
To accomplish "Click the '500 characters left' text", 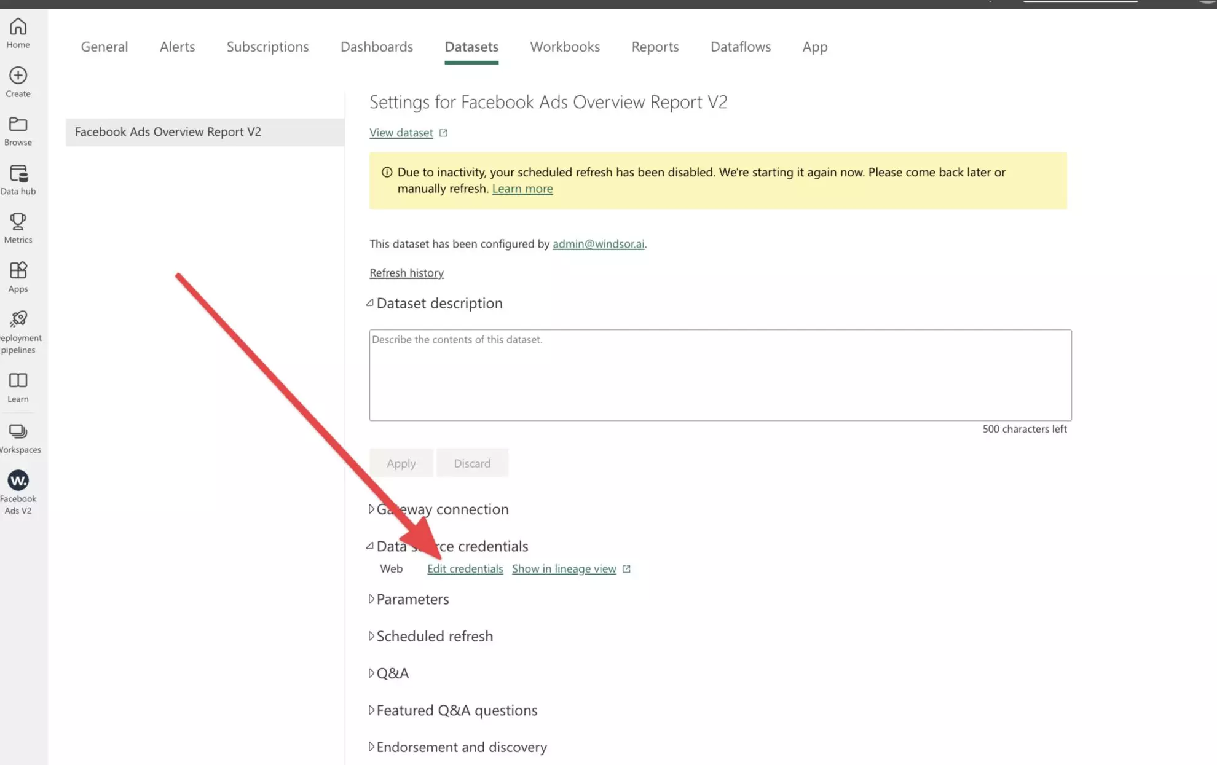I will coord(1025,429).
